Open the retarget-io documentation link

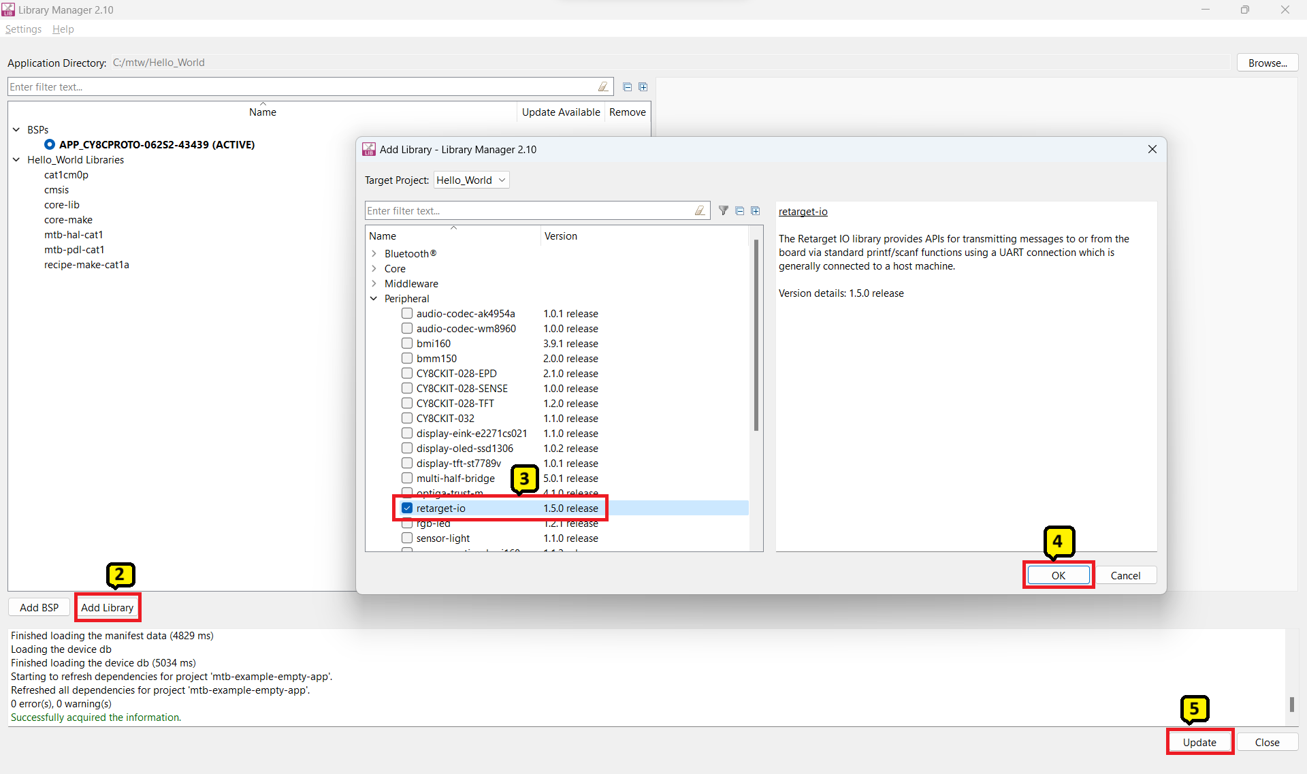[x=803, y=212]
